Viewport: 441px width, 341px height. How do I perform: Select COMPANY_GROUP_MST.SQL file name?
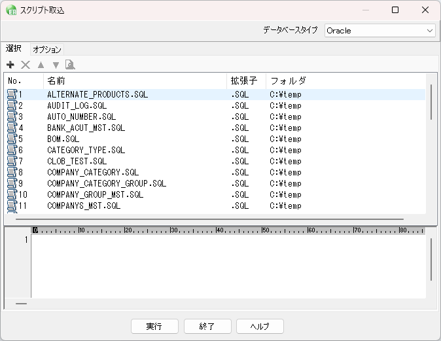click(96, 194)
